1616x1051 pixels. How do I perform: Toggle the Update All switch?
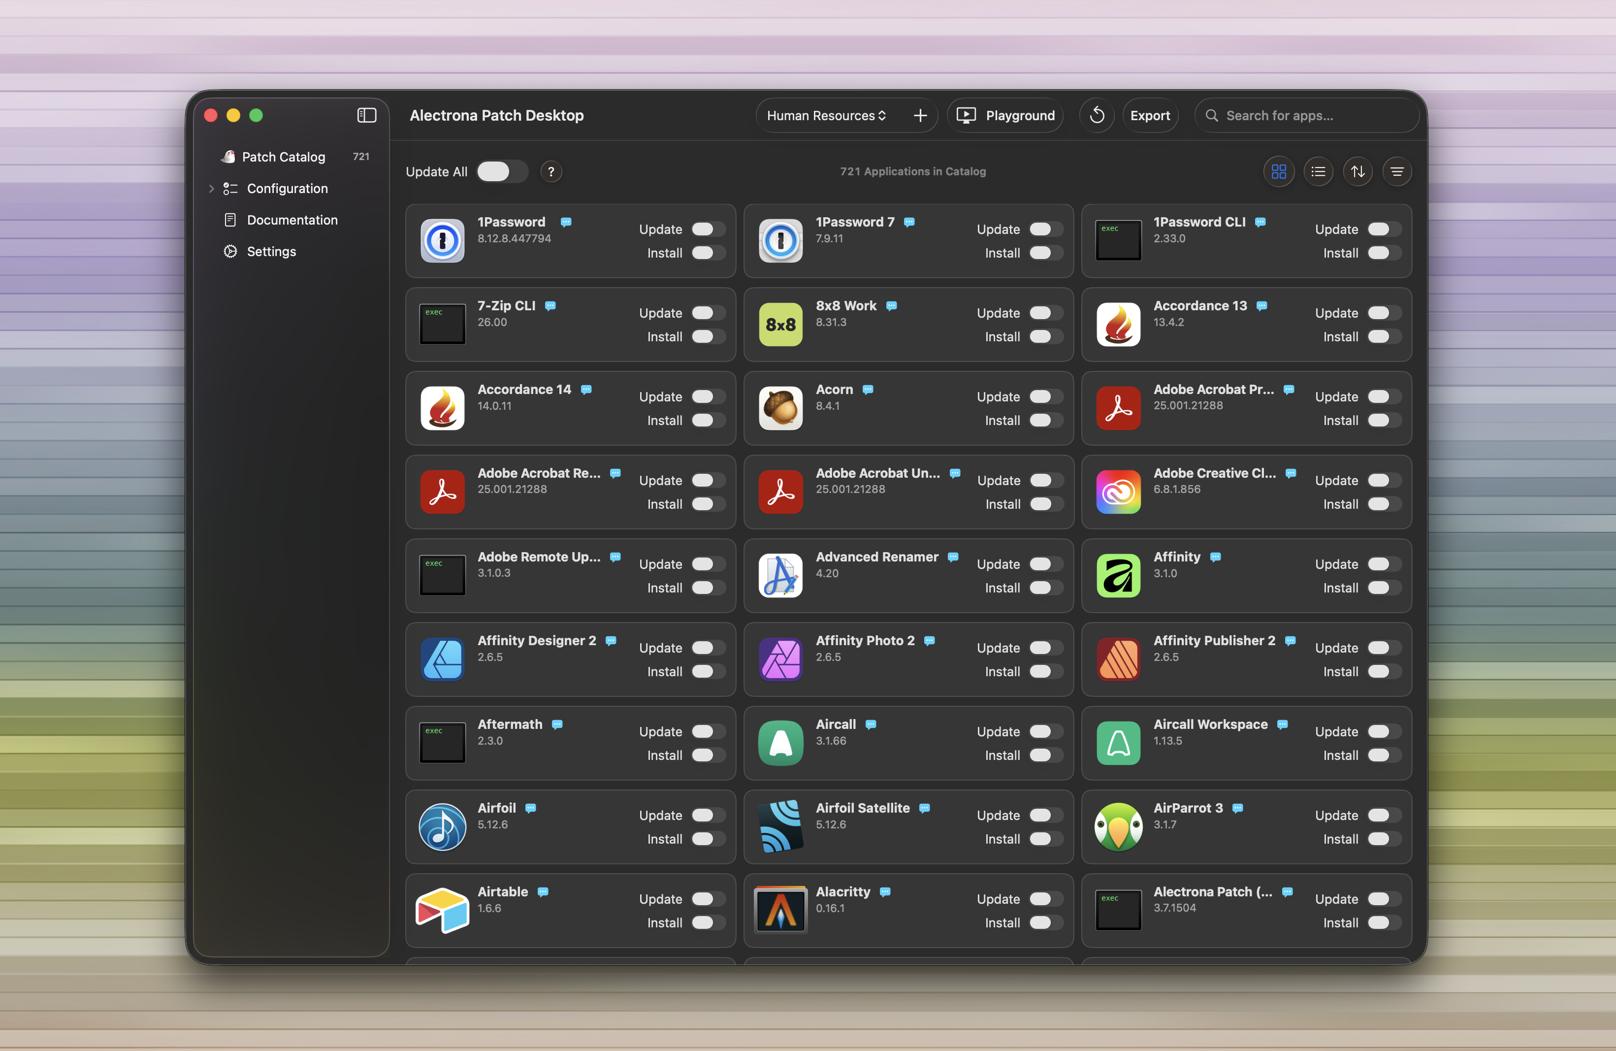(x=502, y=172)
